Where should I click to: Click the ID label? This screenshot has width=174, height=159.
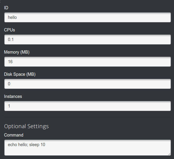coord(6,8)
